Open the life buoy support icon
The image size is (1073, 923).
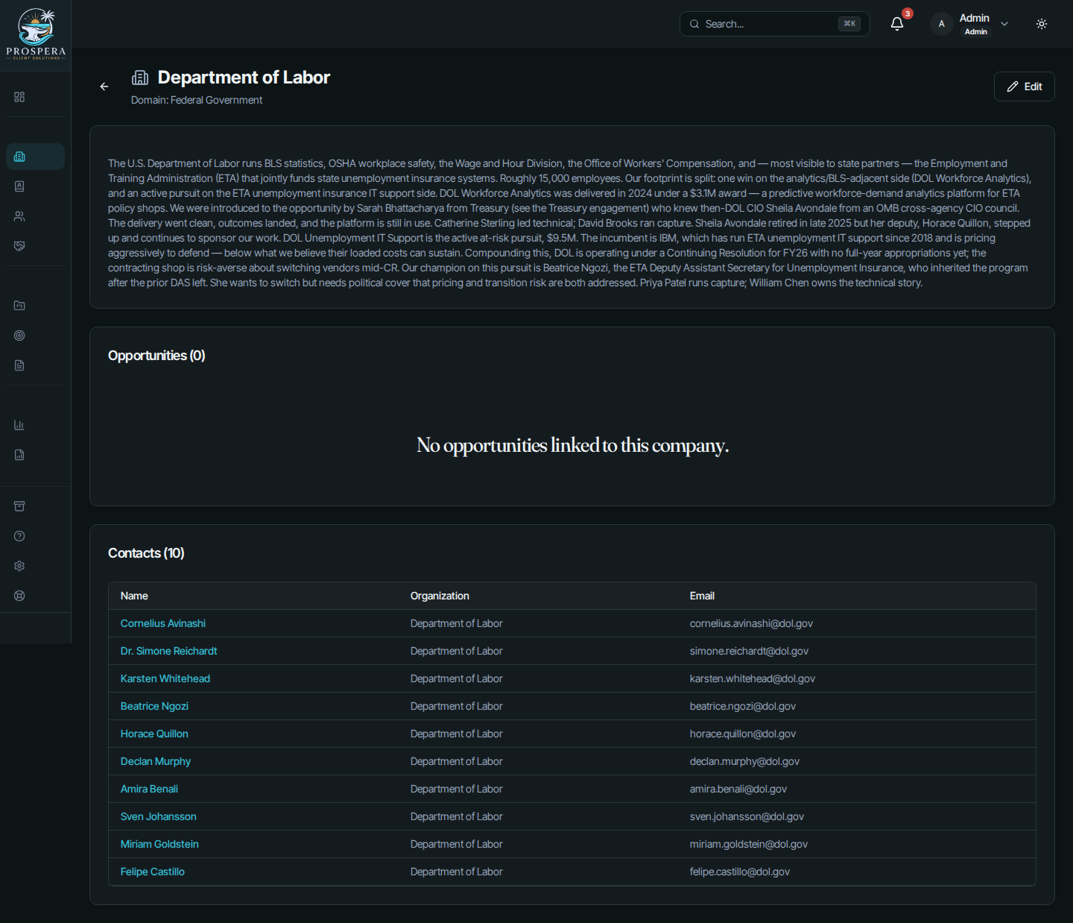pyautogui.click(x=19, y=596)
